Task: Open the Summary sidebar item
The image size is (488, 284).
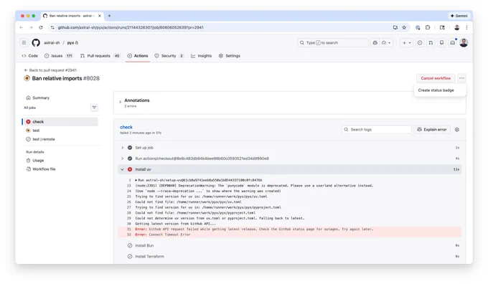Action: 37,98
